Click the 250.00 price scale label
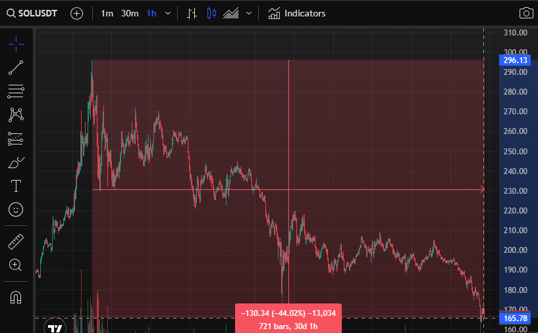538x333 pixels. 516,151
